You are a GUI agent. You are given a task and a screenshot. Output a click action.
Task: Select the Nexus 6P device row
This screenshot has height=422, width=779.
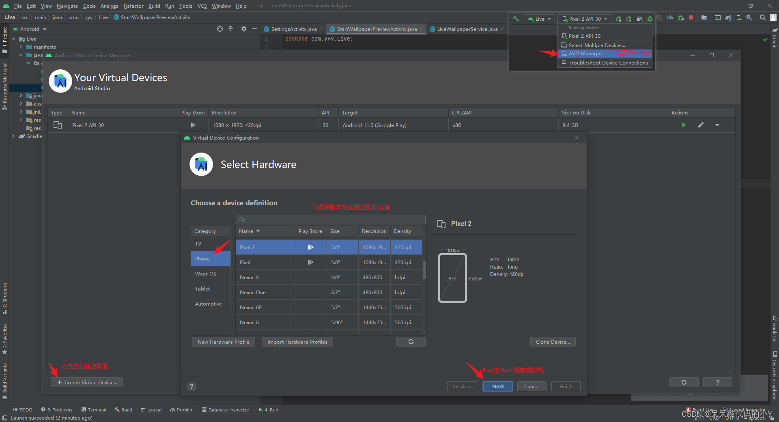[x=329, y=307]
